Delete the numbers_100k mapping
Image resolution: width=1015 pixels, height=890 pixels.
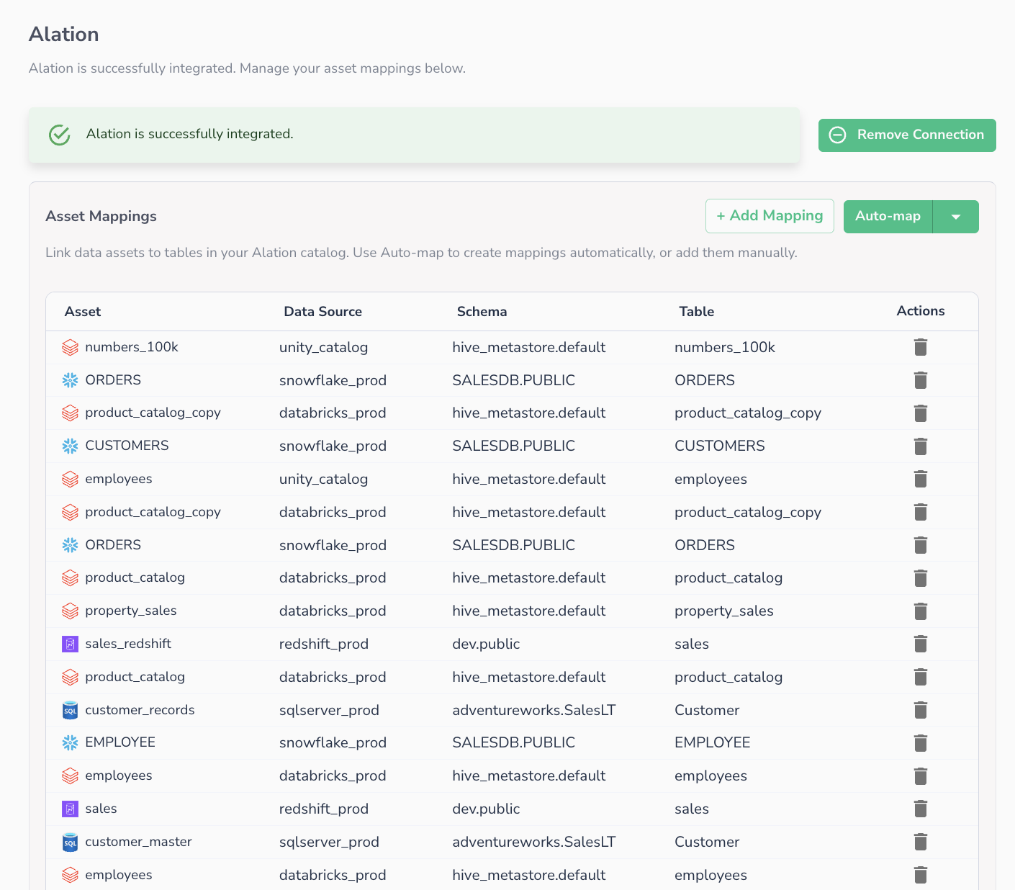[920, 347]
